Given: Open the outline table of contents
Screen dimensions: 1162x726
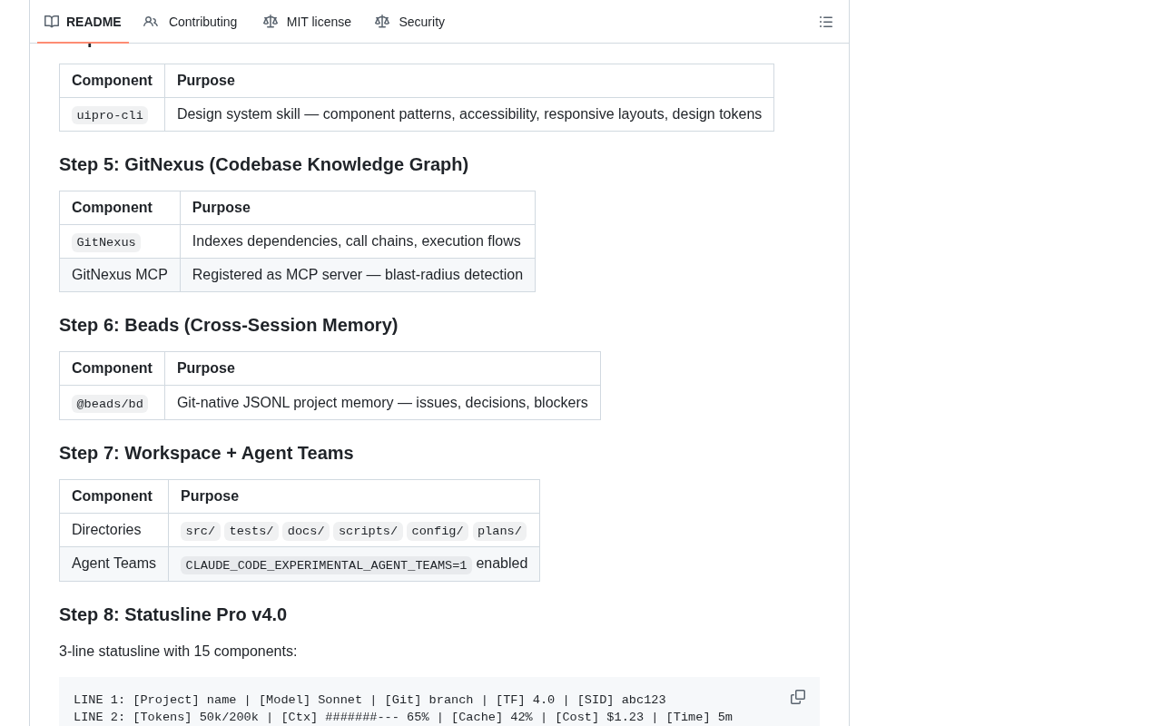Looking at the screenshot, I should [x=826, y=22].
